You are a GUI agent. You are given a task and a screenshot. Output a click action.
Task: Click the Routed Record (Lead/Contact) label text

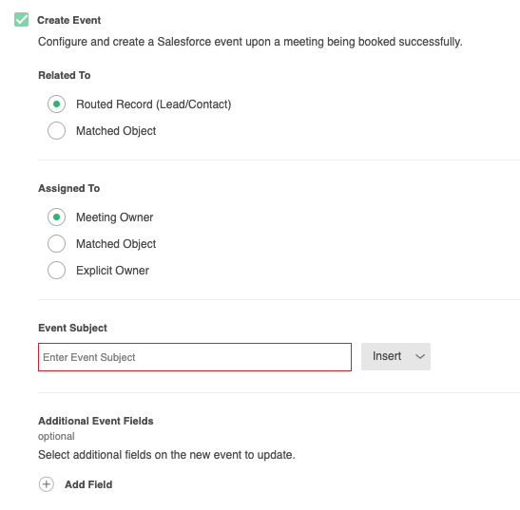tap(154, 104)
